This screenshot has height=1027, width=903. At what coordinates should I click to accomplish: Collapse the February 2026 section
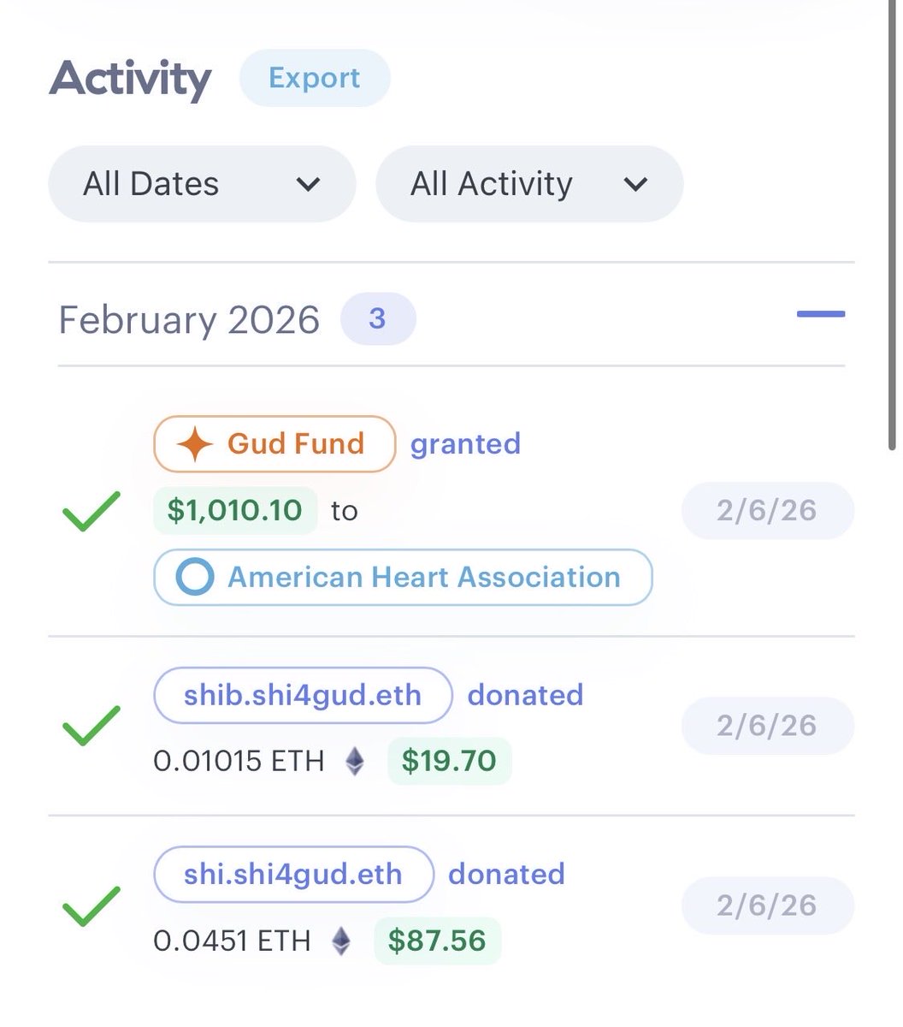pyautogui.click(x=820, y=315)
